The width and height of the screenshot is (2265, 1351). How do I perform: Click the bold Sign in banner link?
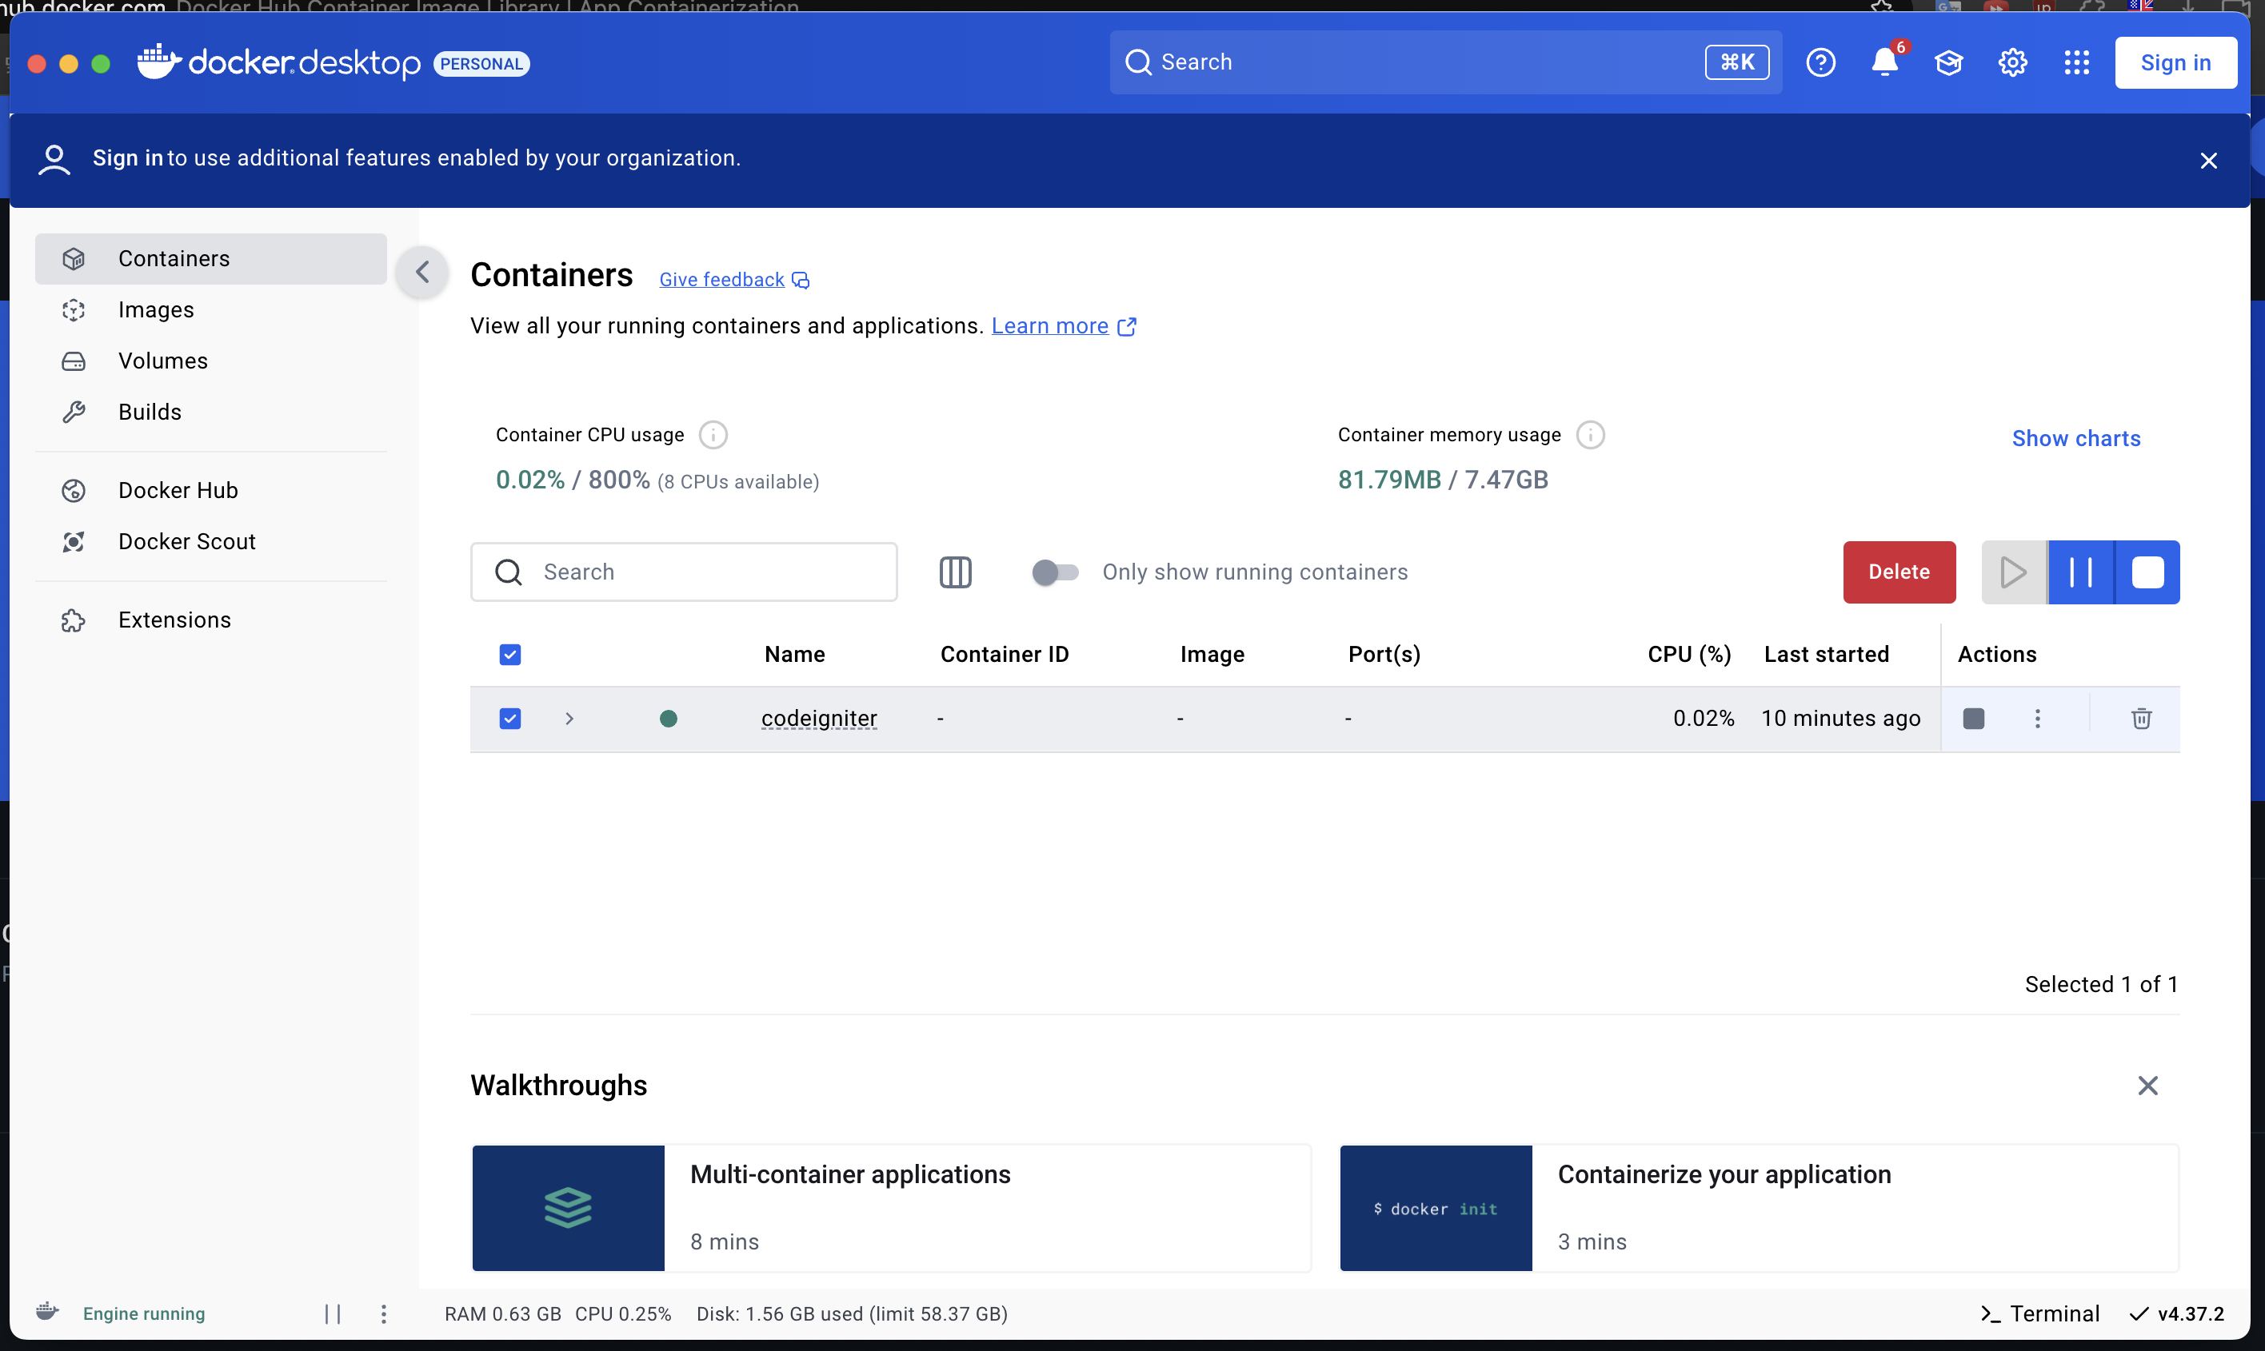click(x=127, y=157)
